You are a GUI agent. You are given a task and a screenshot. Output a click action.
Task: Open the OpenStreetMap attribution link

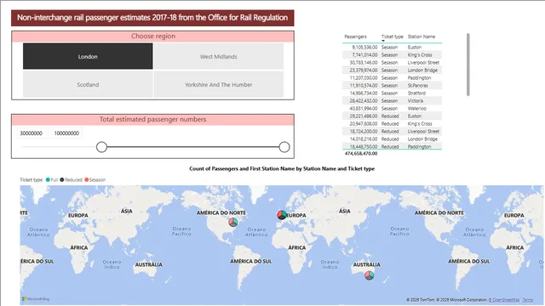[504, 300]
